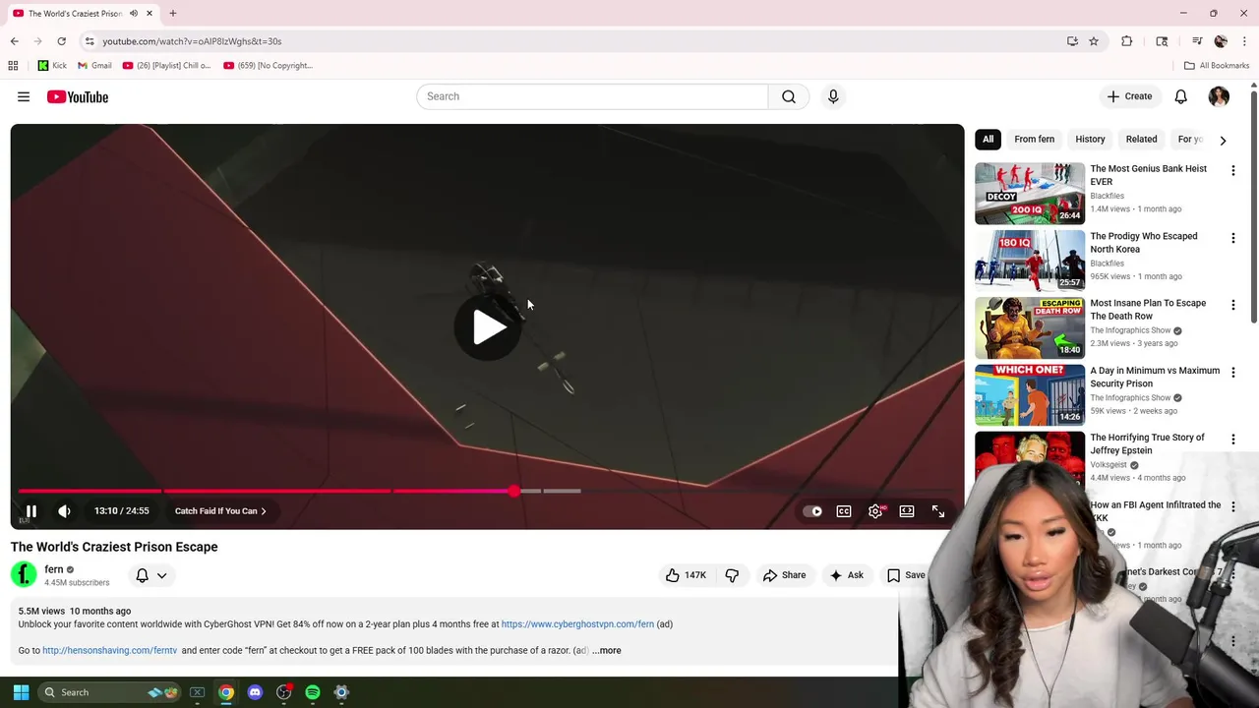Image resolution: width=1259 pixels, height=708 pixels.
Task: Go back in browser history
Action: pyautogui.click(x=15, y=41)
